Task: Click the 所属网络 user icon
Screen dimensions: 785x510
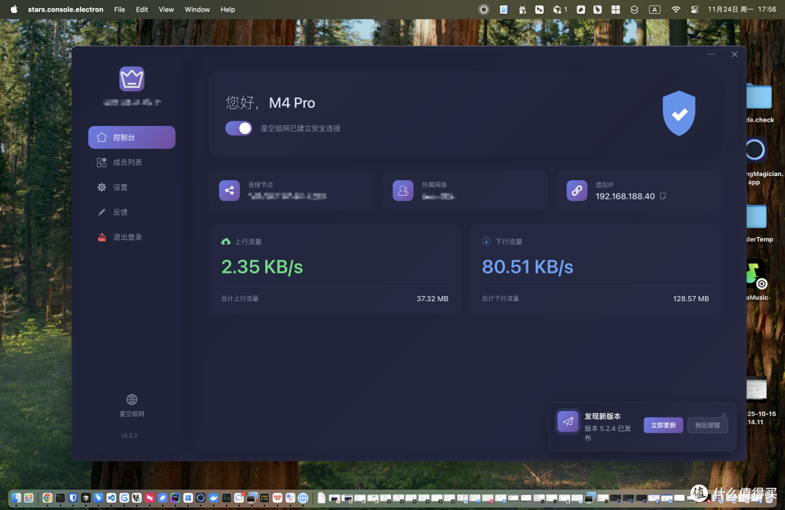Action: 403,191
